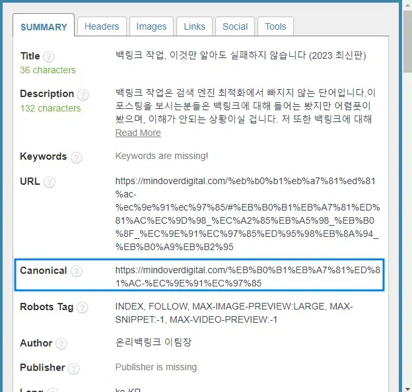The width and height of the screenshot is (412, 392).
Task: Open the help icon beside Publisher
Action: coord(73,368)
